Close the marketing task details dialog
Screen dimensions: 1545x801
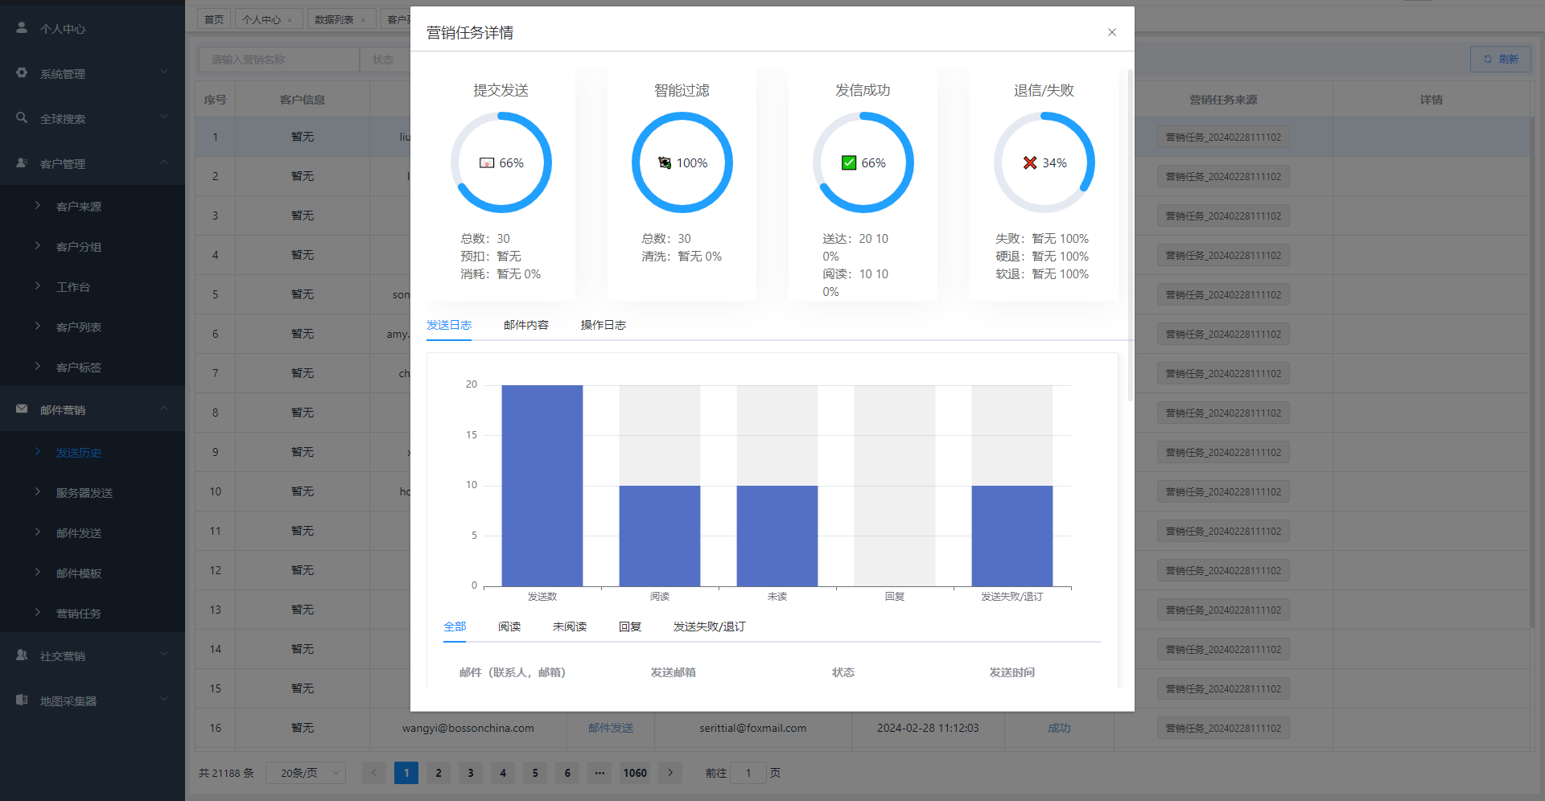pyautogui.click(x=1111, y=32)
